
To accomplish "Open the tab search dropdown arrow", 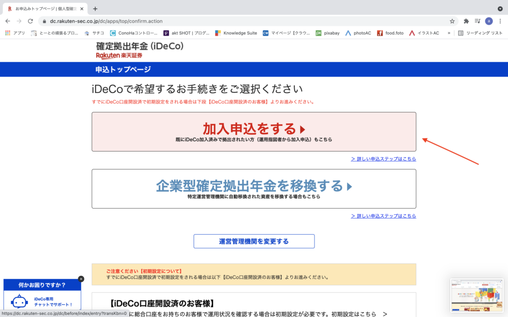I will coord(500,8).
